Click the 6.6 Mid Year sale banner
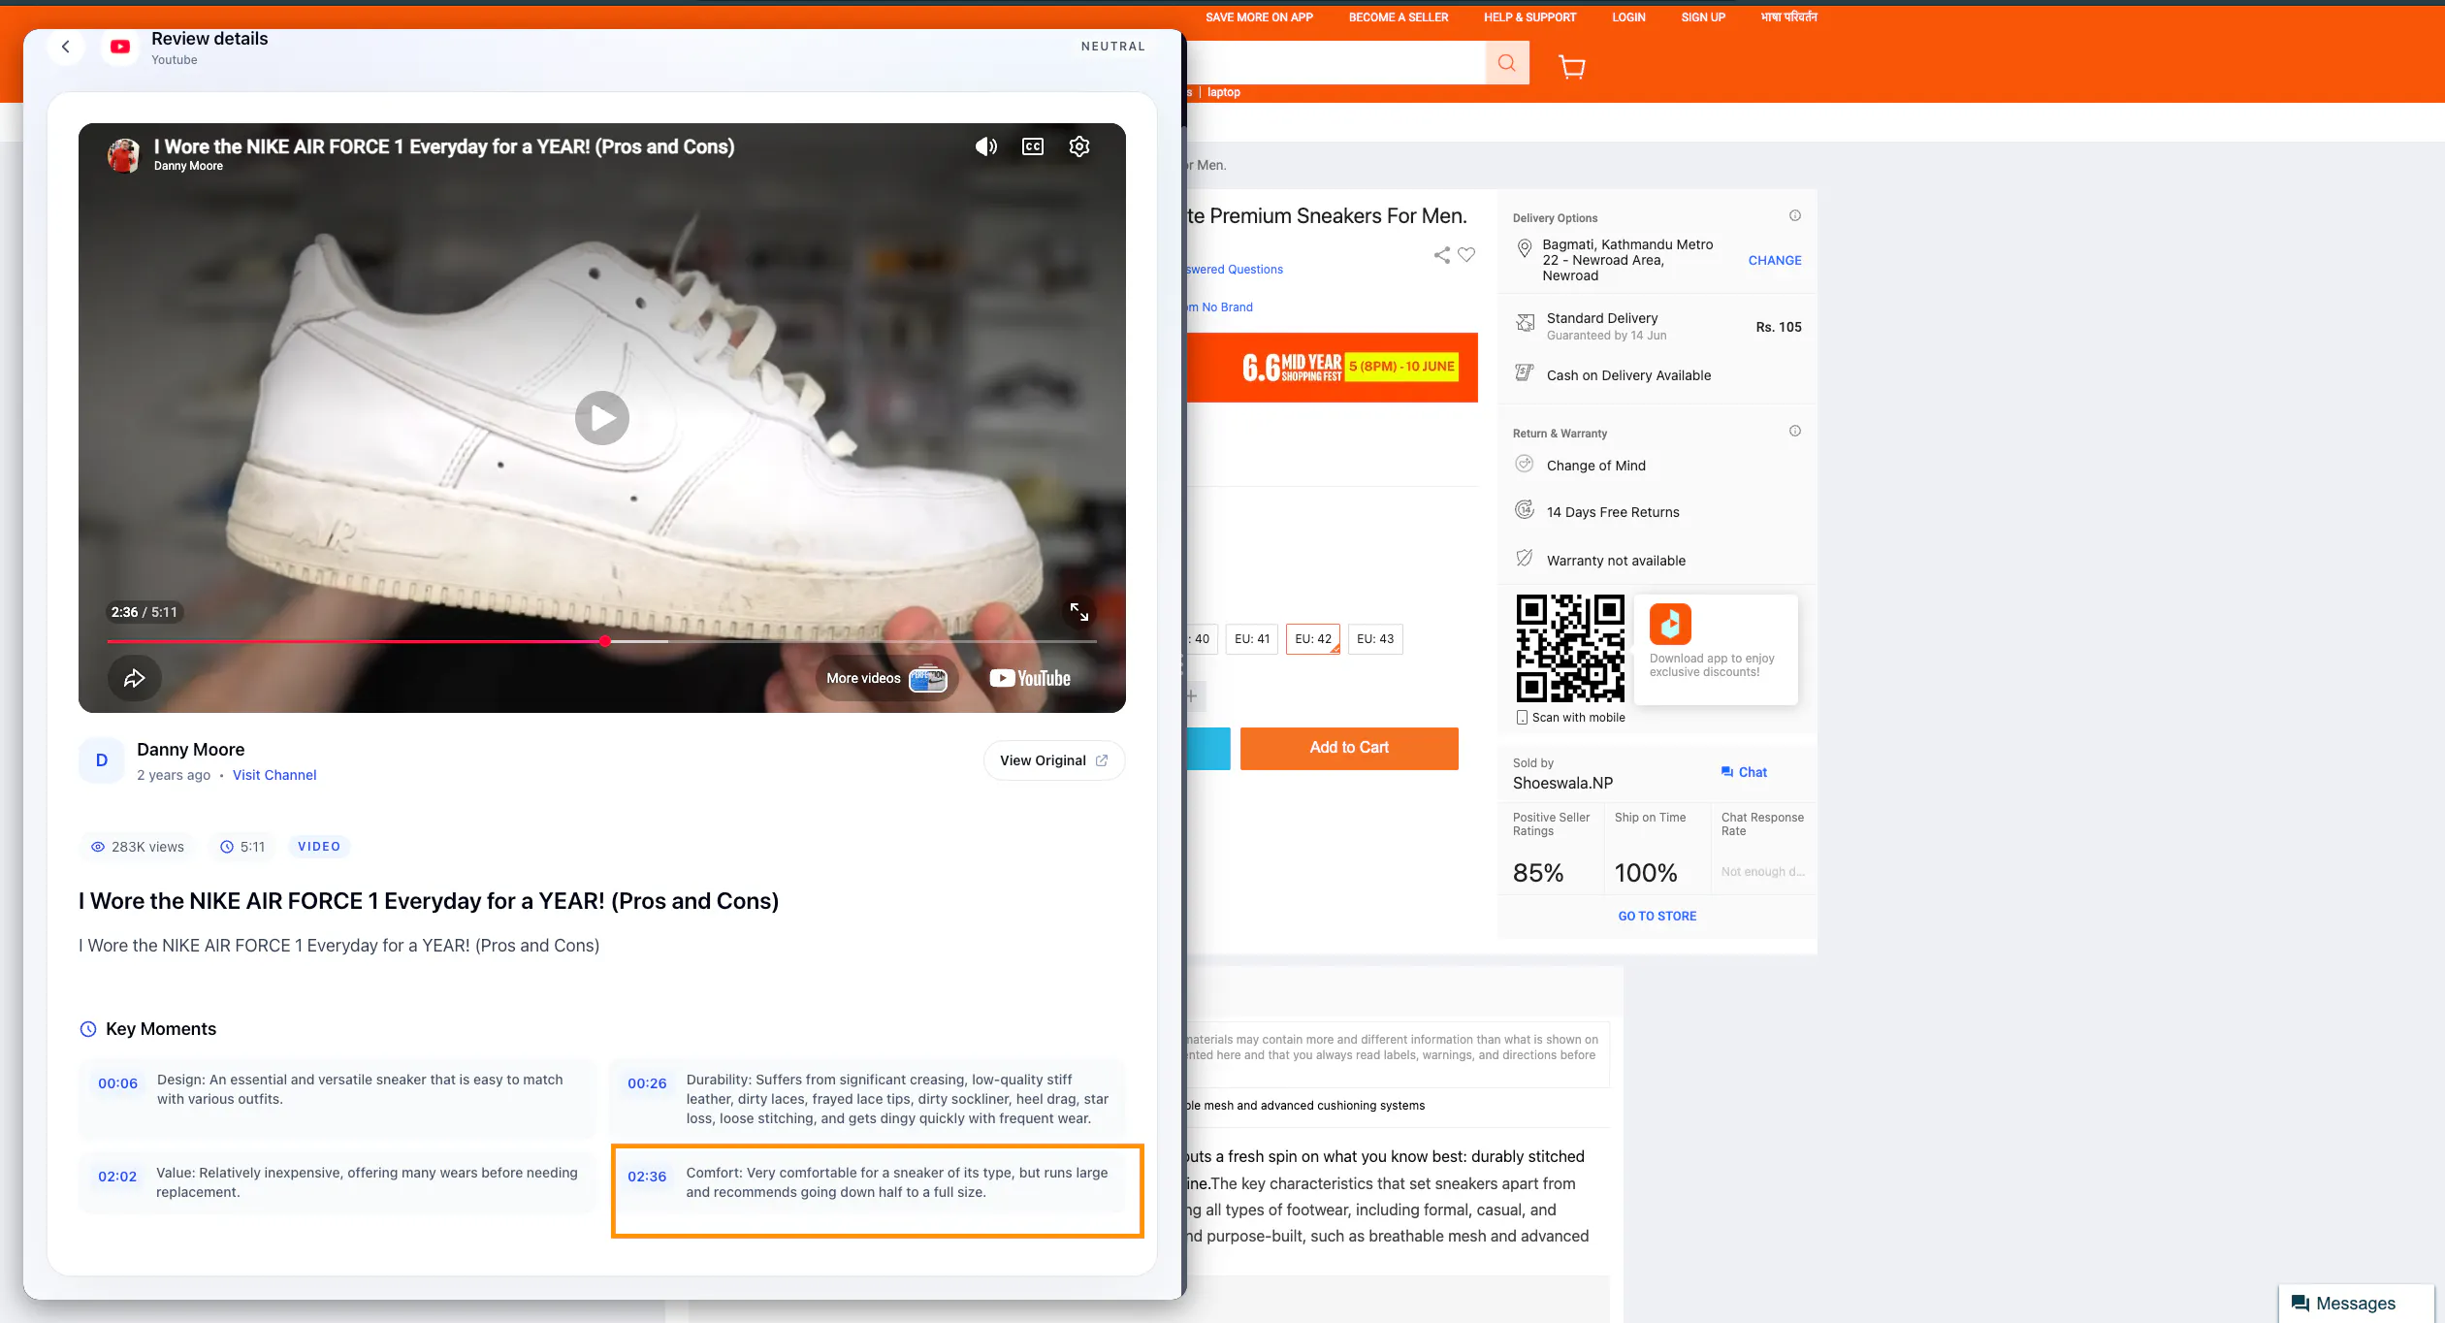 coord(1332,368)
